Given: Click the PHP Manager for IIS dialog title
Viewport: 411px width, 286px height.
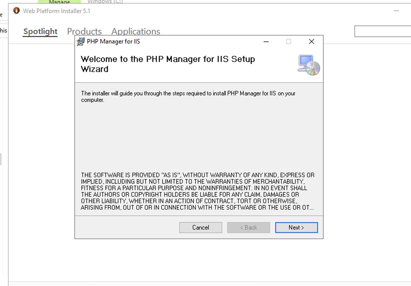Looking at the screenshot, I should [113, 41].
